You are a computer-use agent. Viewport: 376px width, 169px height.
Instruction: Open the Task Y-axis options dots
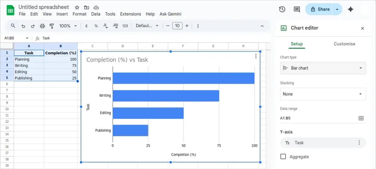point(359,143)
